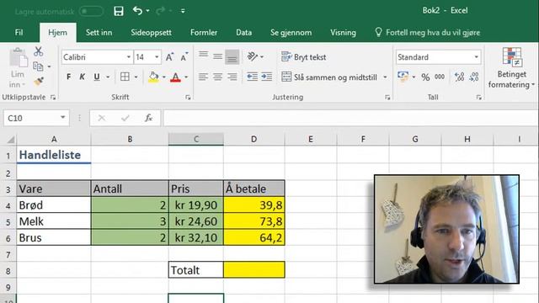Switch to the Sideoppsett tab
539x303 pixels.
[x=151, y=33]
